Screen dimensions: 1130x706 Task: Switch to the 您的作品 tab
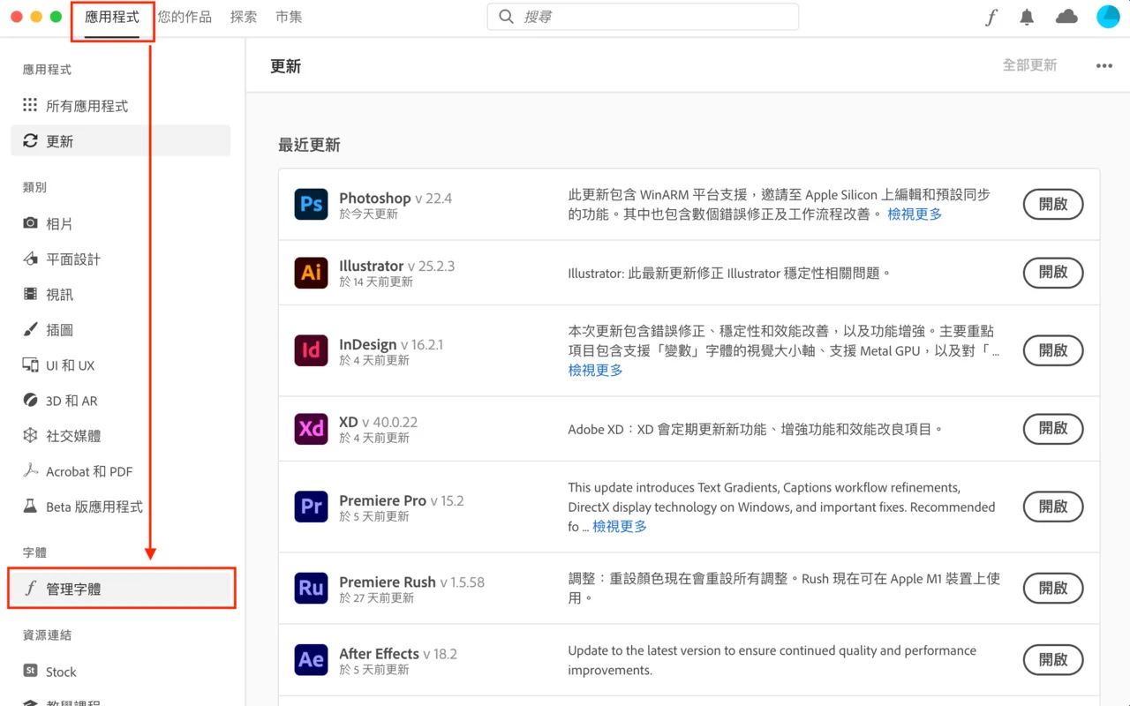(185, 17)
